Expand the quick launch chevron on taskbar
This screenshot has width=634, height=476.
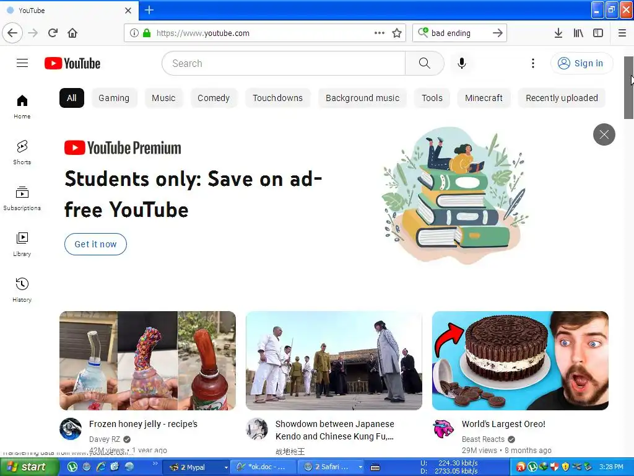155,464
